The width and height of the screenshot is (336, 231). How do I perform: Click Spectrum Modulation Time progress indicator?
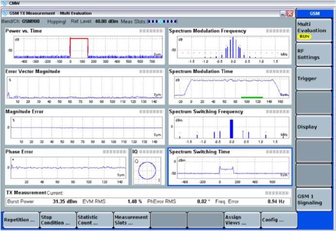point(278,71)
